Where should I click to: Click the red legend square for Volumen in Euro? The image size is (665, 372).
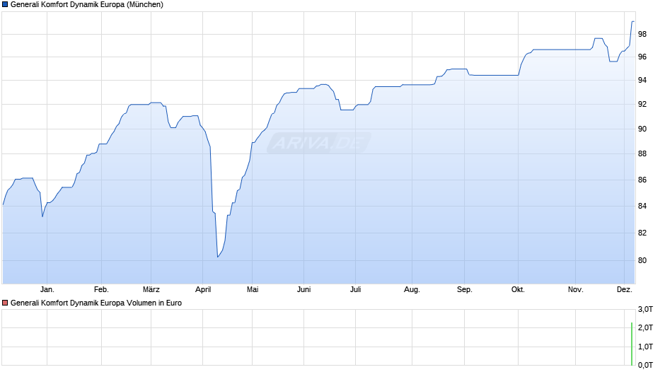[5, 303]
